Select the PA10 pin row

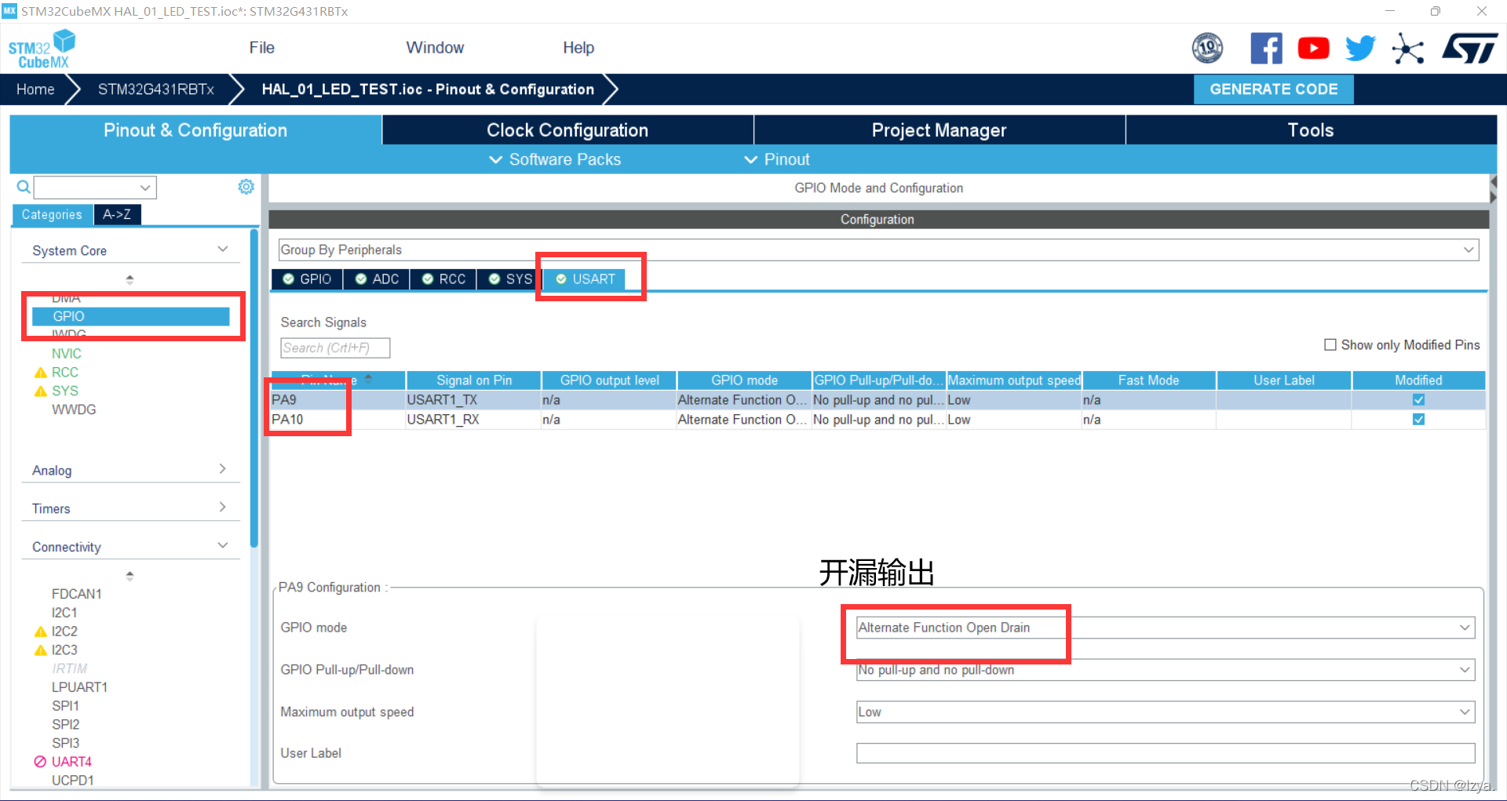tap(878, 420)
